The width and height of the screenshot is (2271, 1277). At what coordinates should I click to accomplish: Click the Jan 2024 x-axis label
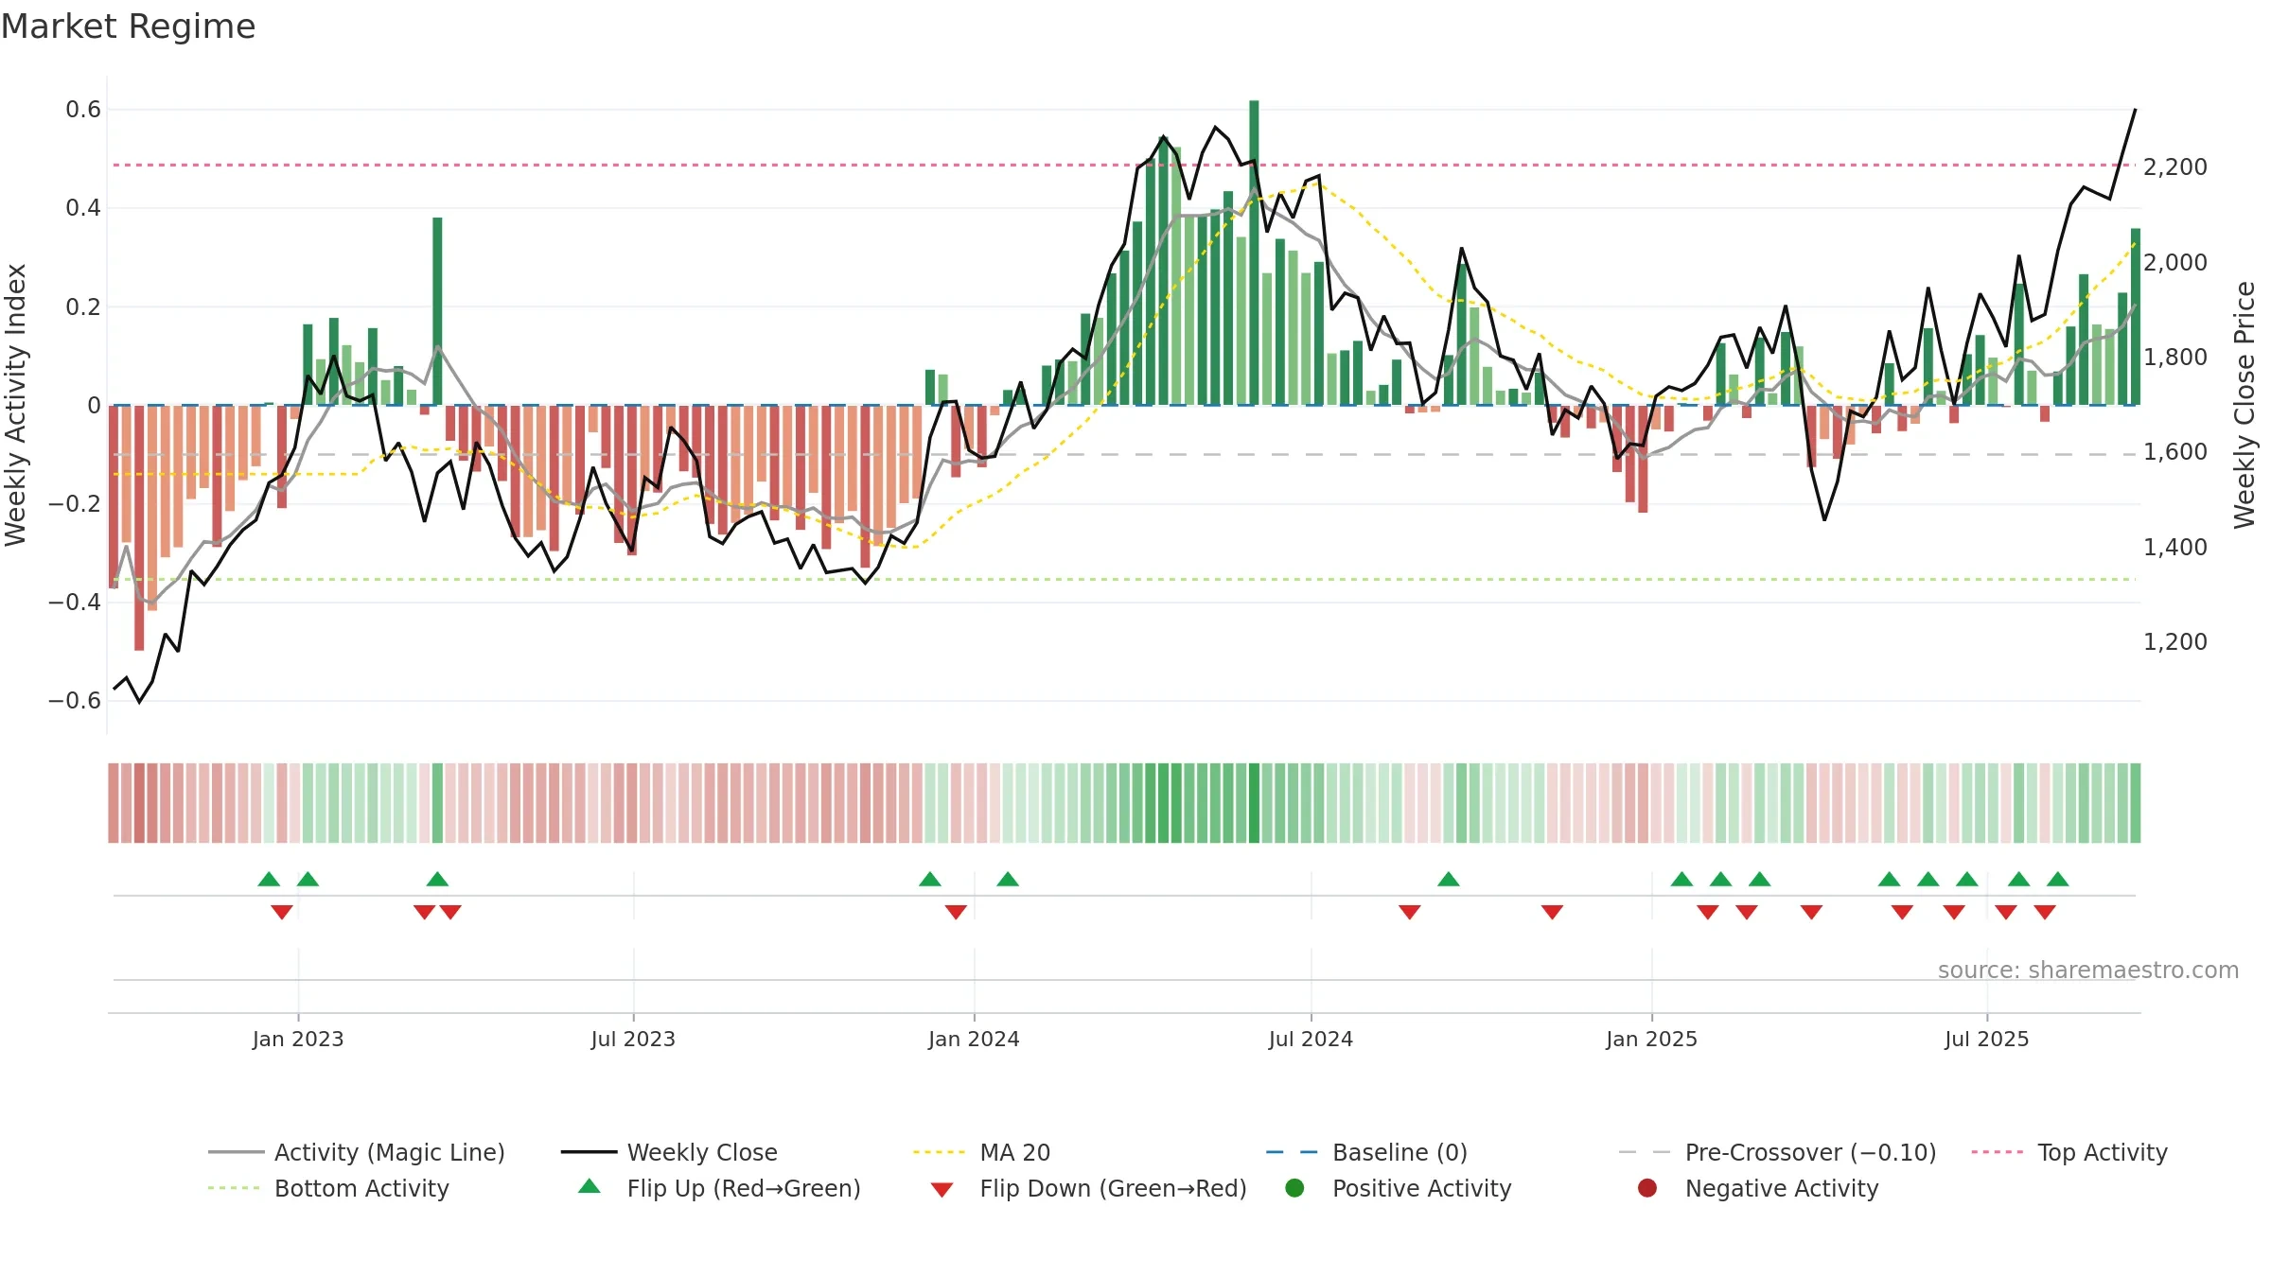coord(974,1039)
